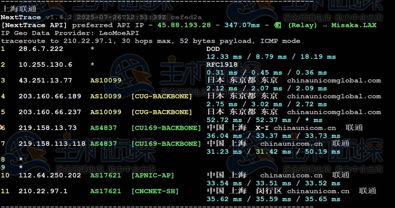Viewport: 395px width, 208px height.
Task: Select [CUG-BACKBONE] on hop 5
Action: [x=162, y=112]
